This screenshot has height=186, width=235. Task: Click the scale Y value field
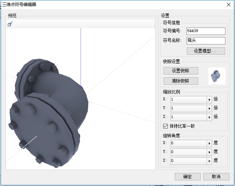coord(189,108)
